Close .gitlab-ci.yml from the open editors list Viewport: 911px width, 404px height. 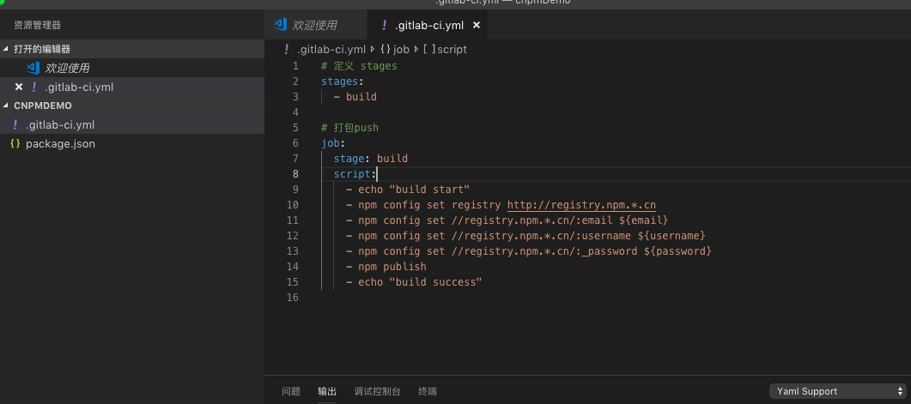[18, 87]
